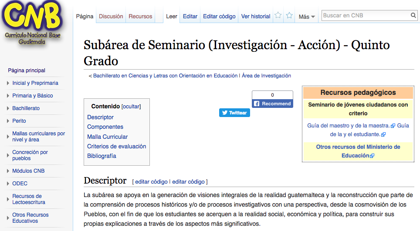420x231 pixels.
Task: Expand the Primaria y Básico arrow
Action: pyautogui.click(x=8, y=96)
